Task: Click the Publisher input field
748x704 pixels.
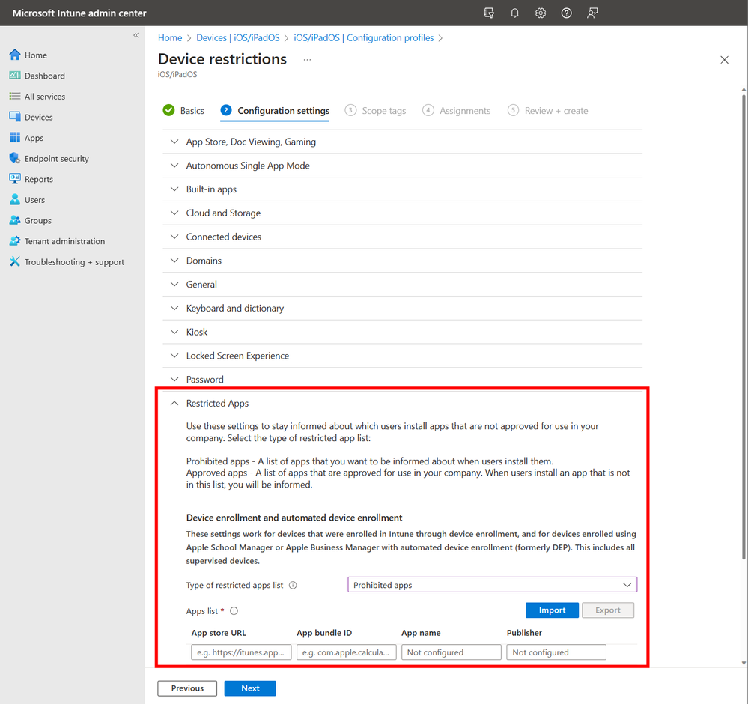Action: [x=556, y=652]
